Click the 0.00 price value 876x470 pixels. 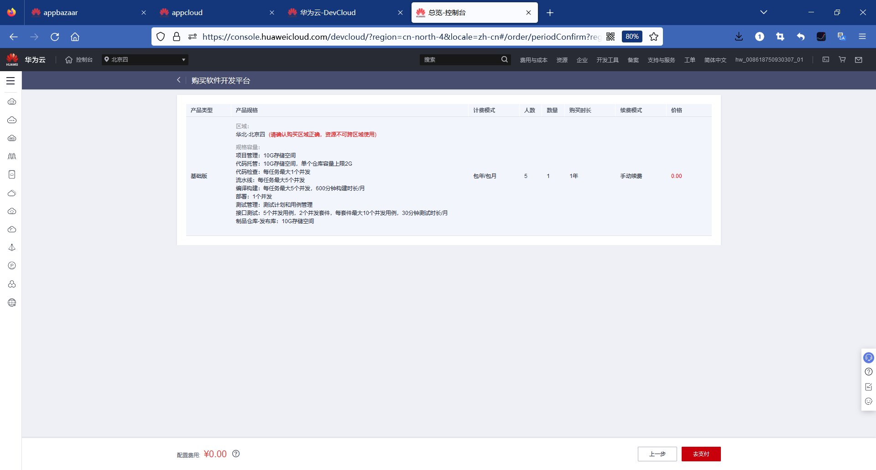click(x=676, y=176)
